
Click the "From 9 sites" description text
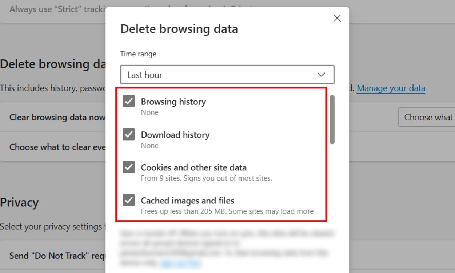pos(206,178)
